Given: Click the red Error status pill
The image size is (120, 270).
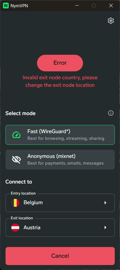Looking at the screenshot, I should 60,63.
